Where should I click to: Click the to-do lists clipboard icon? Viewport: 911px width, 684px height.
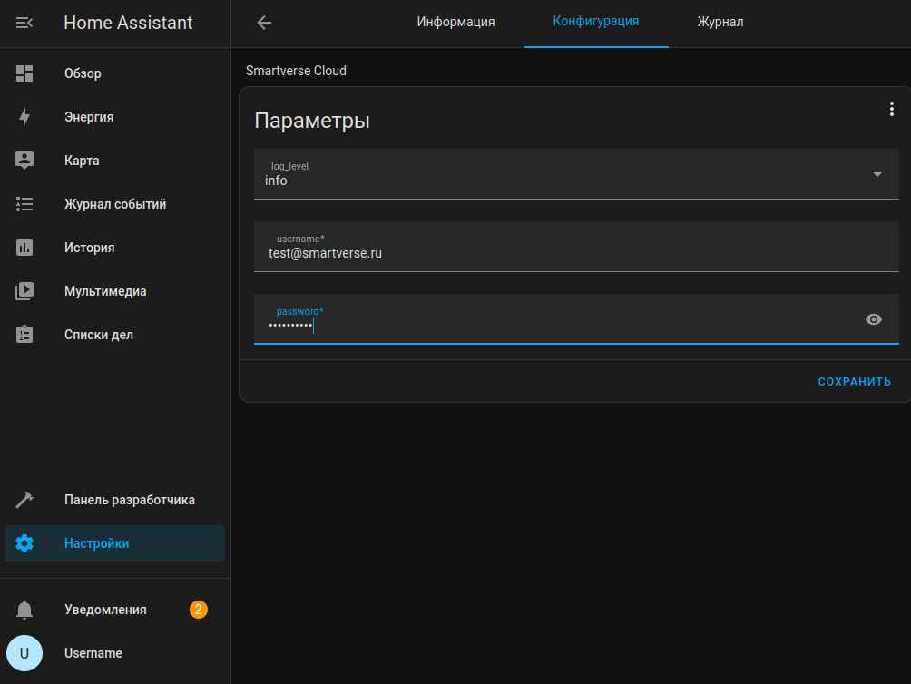click(24, 335)
